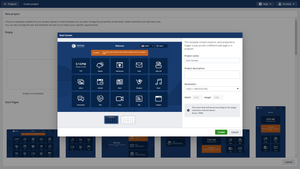Click the Project name input field

coord(212,61)
